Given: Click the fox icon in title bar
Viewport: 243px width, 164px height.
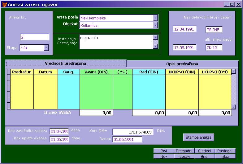Looking at the screenshot, I should click(x=4, y=4).
